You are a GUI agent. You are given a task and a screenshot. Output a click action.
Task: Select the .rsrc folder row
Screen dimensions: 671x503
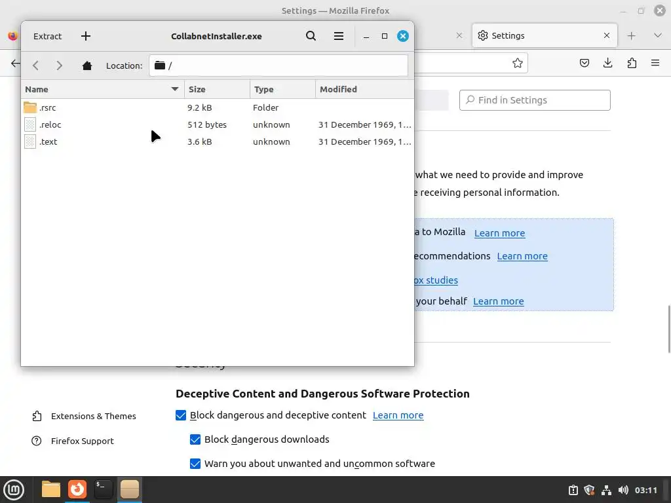click(218, 108)
